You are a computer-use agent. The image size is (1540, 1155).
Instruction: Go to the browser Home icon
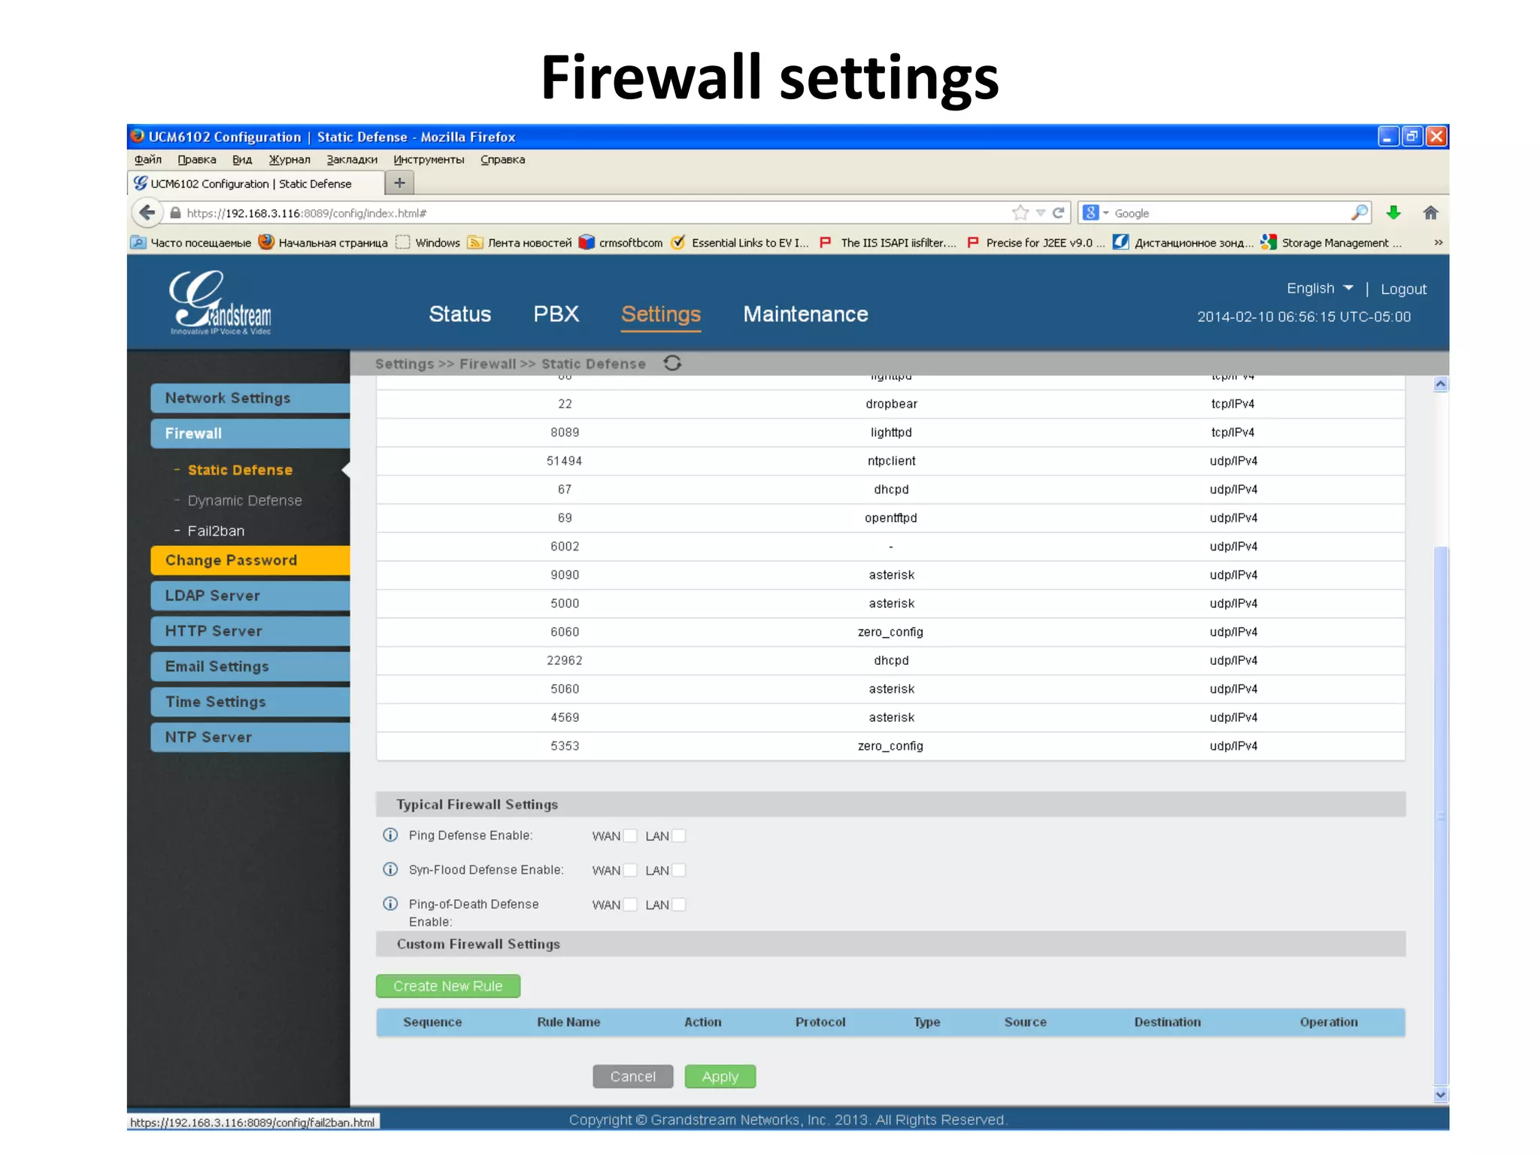[1430, 213]
